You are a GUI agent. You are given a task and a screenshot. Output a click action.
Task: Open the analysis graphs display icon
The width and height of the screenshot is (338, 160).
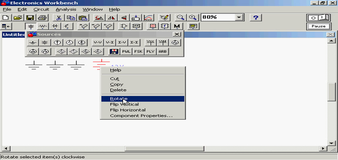click(x=148, y=18)
